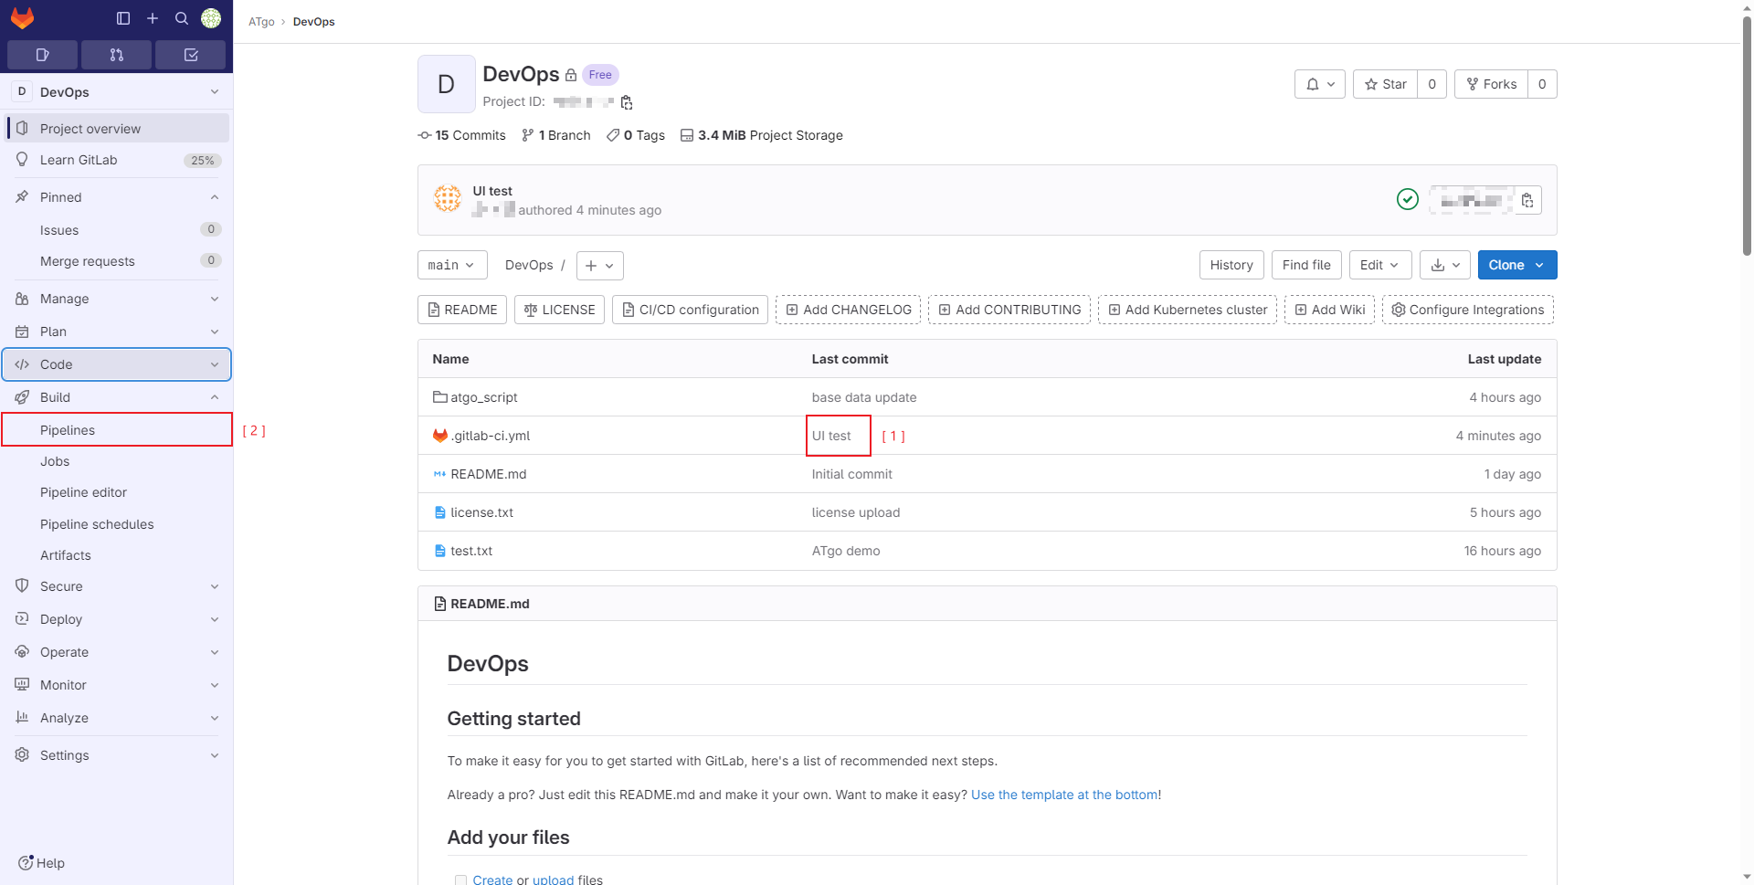Star the DevOps project
The image size is (1754, 885).
[x=1385, y=84]
